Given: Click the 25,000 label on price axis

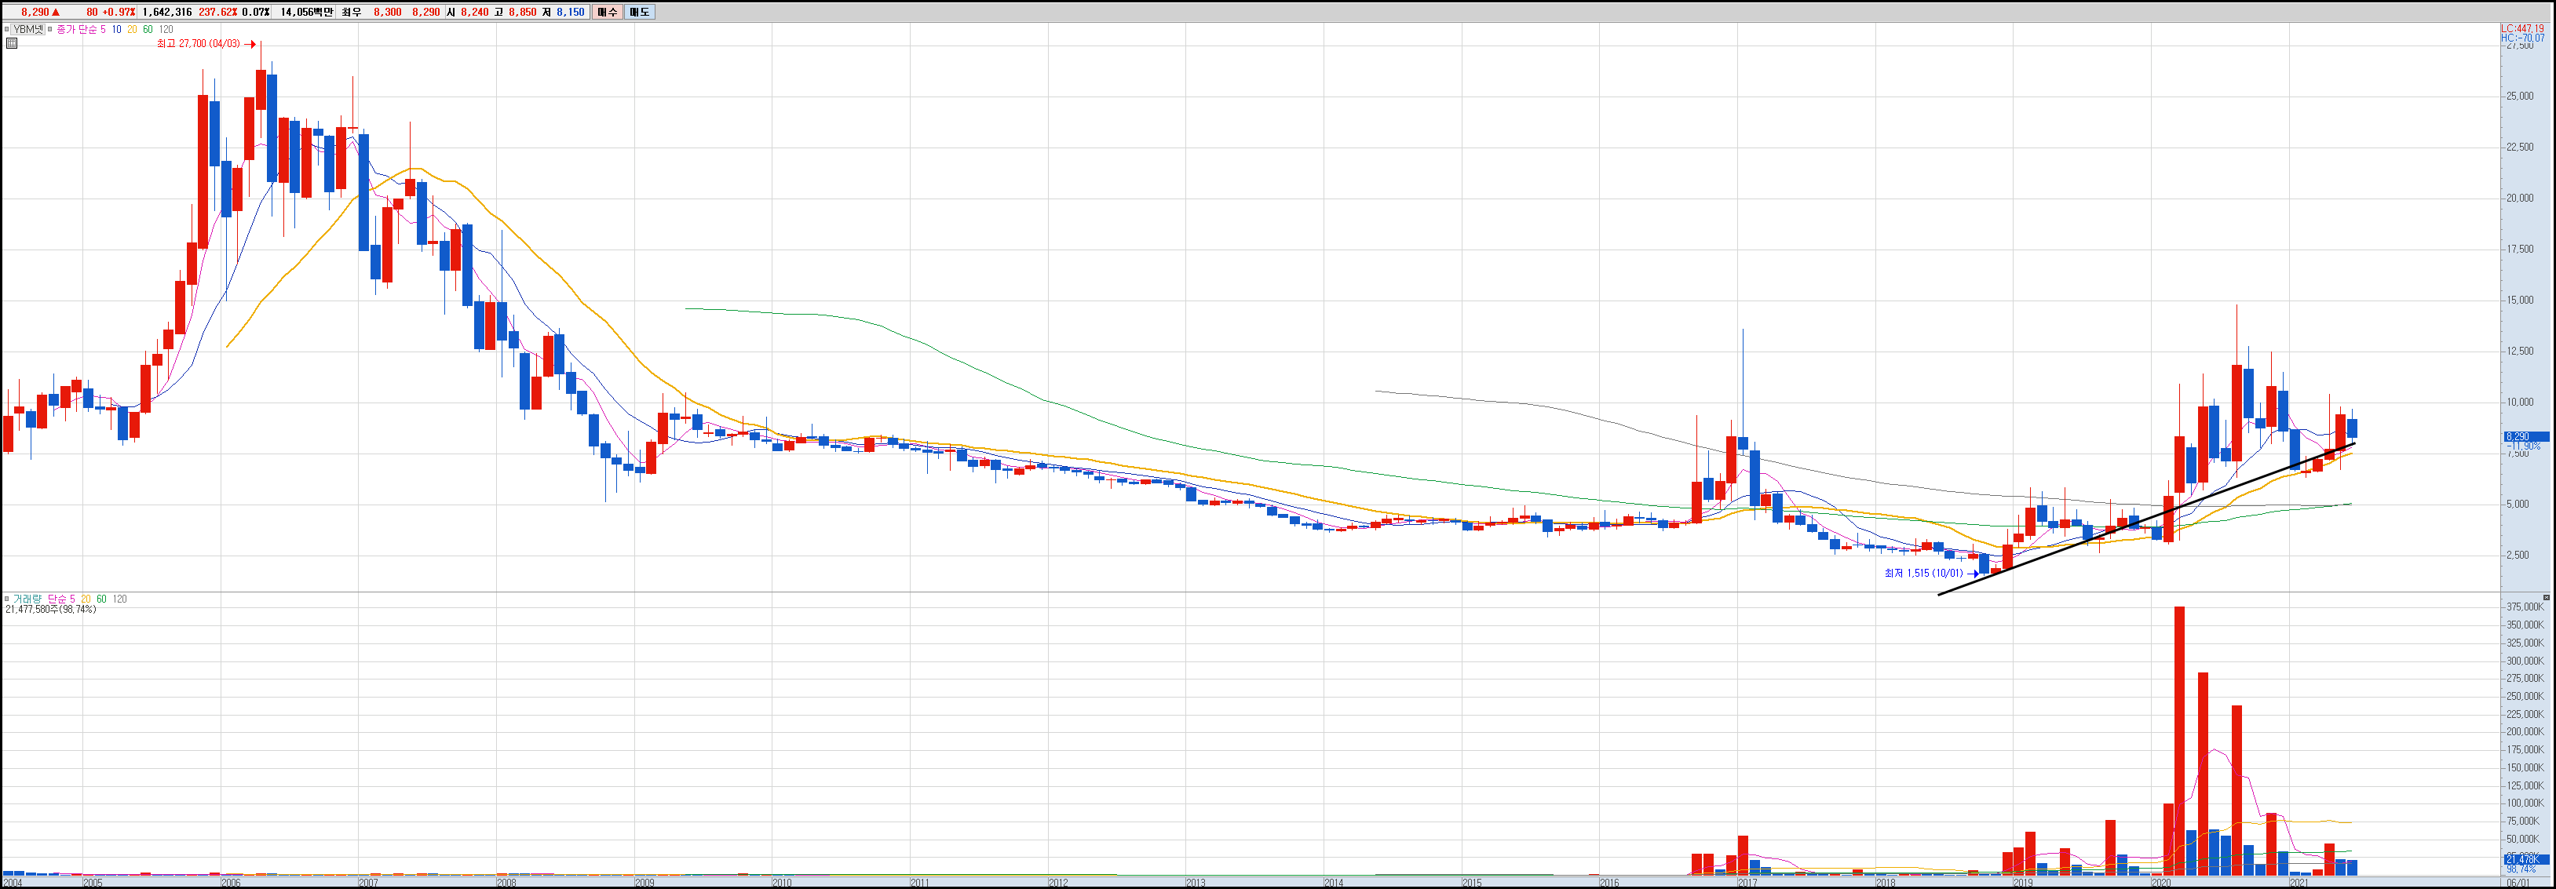Looking at the screenshot, I should click(2519, 97).
